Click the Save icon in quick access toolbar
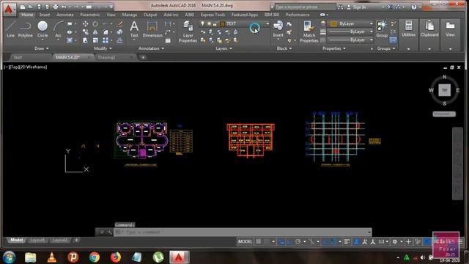 [39, 7]
